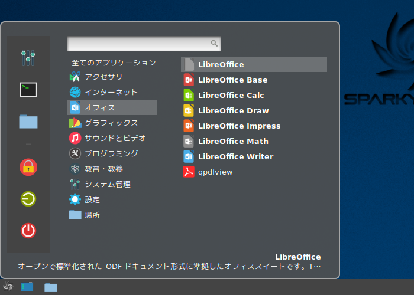The height and width of the screenshot is (295, 414).
Task: Launch LibreOffice Draw
Action: (x=254, y=110)
